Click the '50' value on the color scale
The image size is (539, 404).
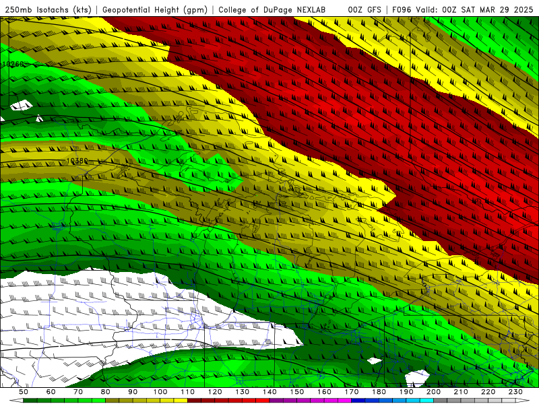[x=24, y=392]
